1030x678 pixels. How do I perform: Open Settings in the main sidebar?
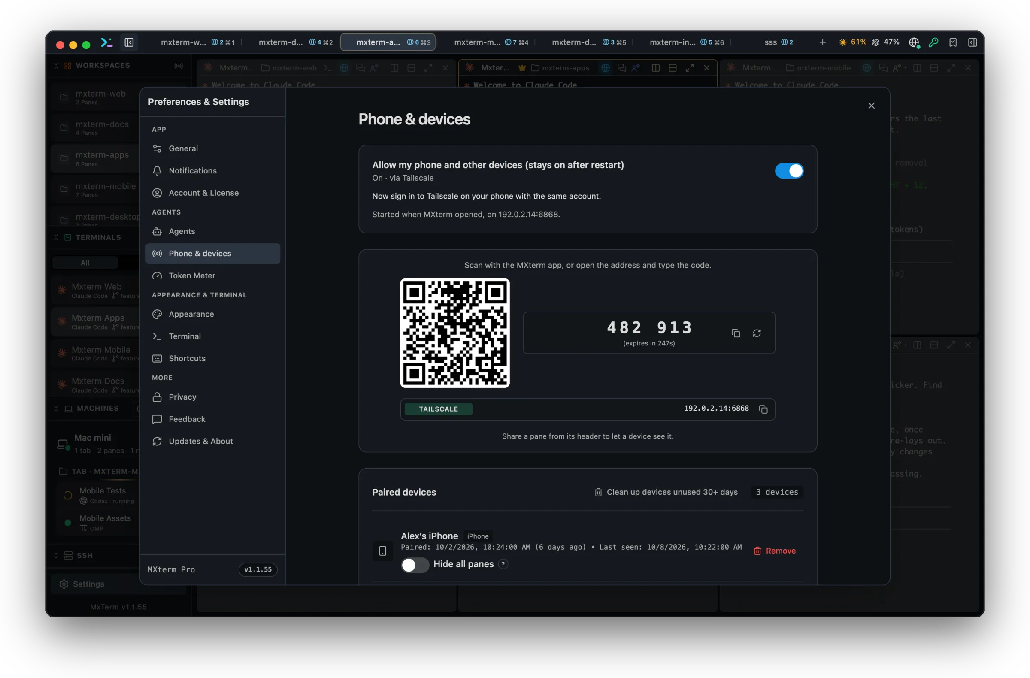118,584
